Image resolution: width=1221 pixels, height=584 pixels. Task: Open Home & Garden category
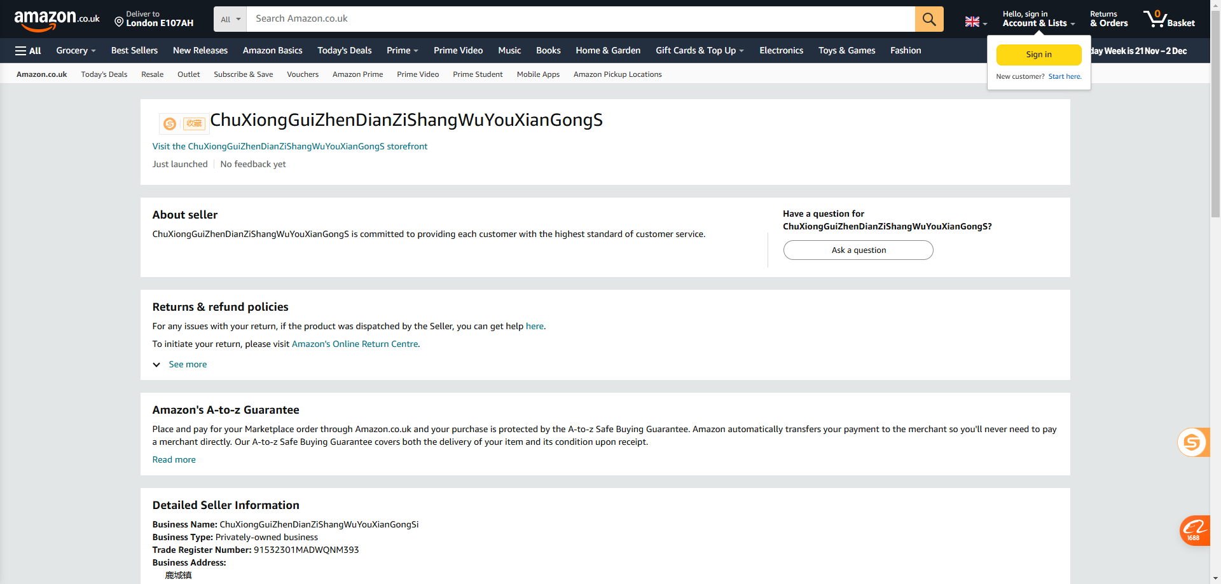(608, 51)
